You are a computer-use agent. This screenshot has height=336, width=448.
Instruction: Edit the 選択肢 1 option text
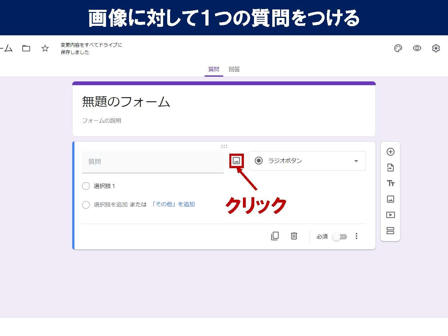[x=104, y=186]
